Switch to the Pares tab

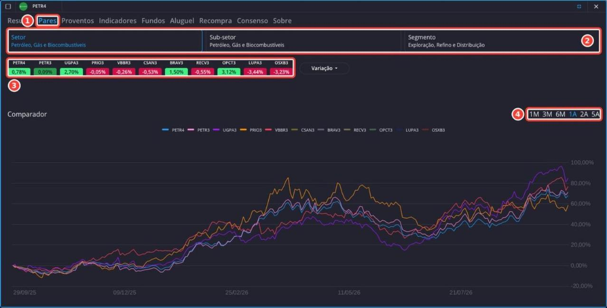pyautogui.click(x=47, y=21)
